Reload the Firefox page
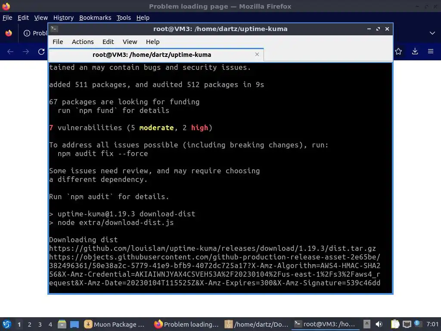 click(41, 52)
